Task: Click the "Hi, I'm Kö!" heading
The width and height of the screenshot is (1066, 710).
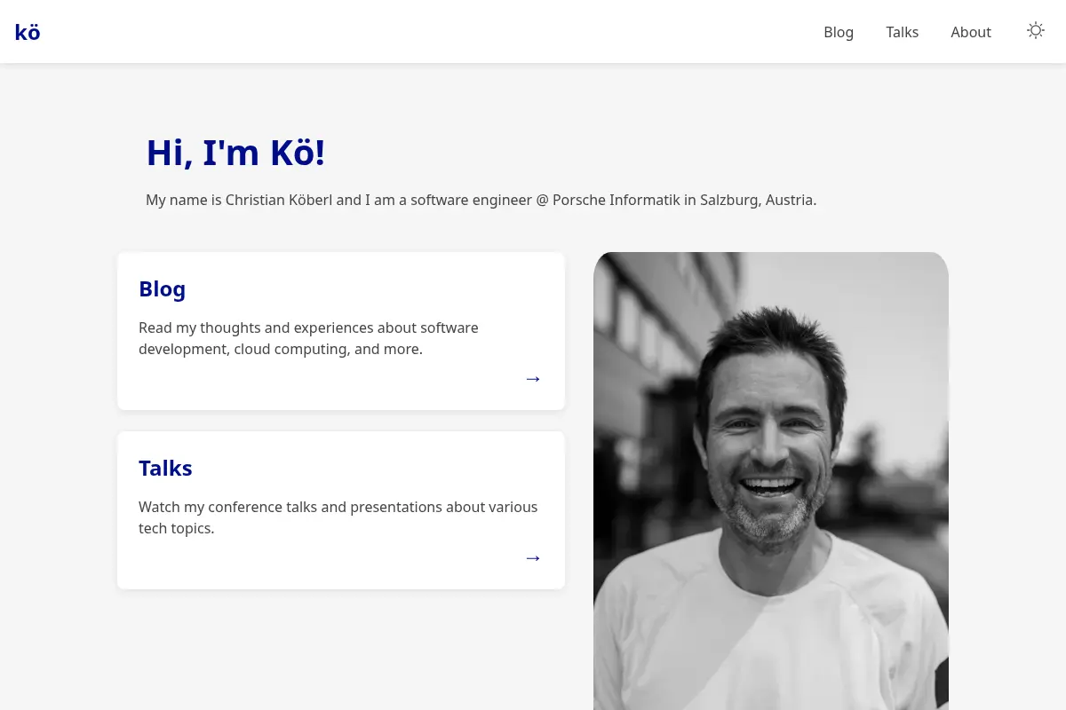Action: pos(235,153)
